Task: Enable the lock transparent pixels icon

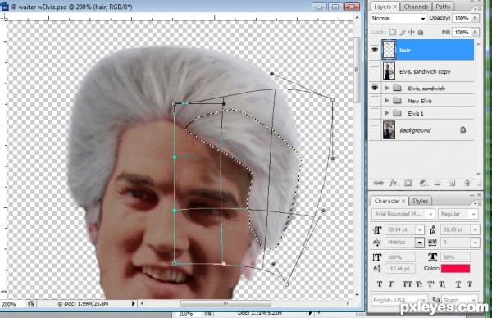Action: [x=393, y=32]
